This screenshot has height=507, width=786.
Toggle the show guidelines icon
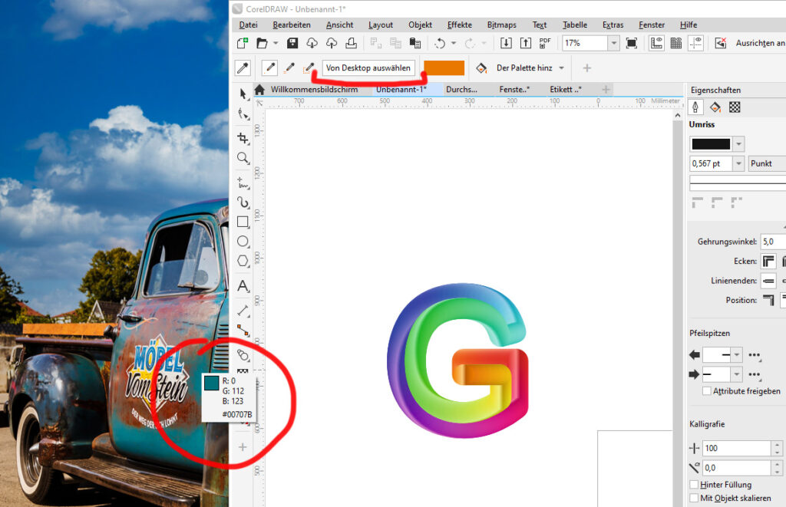[695, 43]
